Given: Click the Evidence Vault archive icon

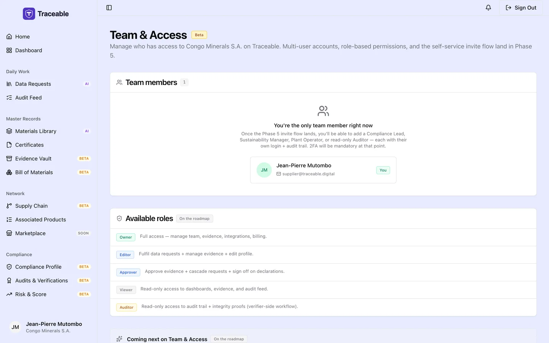Looking at the screenshot, I should click(x=9, y=159).
